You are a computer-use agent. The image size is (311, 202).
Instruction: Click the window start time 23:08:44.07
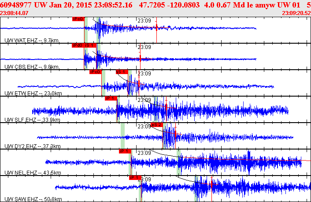[x=14, y=13]
